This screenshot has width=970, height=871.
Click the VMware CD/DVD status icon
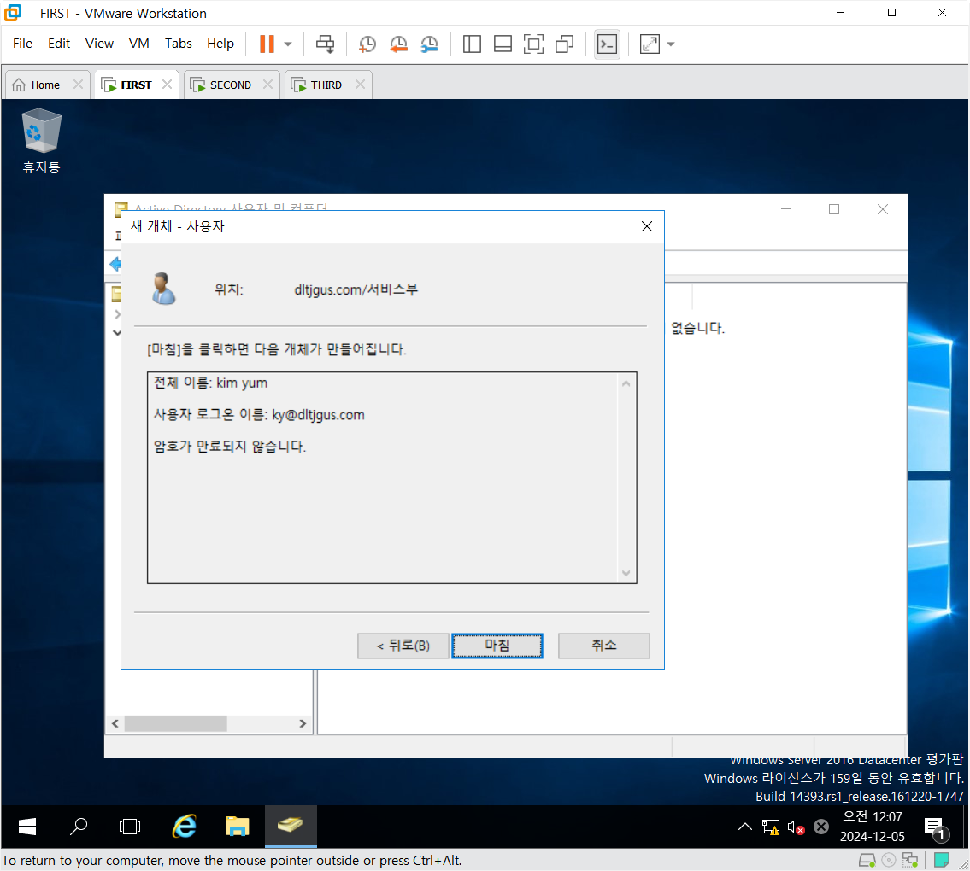pos(889,860)
